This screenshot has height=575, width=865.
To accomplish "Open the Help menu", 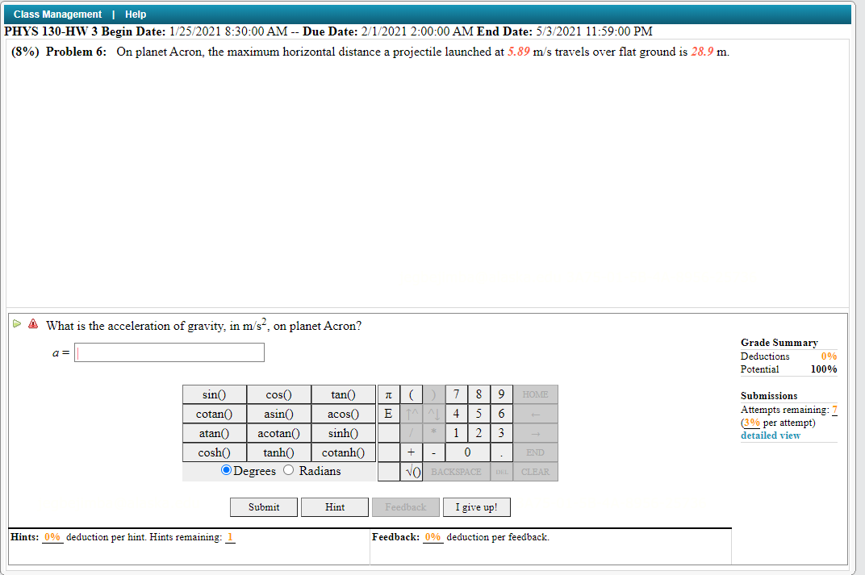I will pos(136,14).
